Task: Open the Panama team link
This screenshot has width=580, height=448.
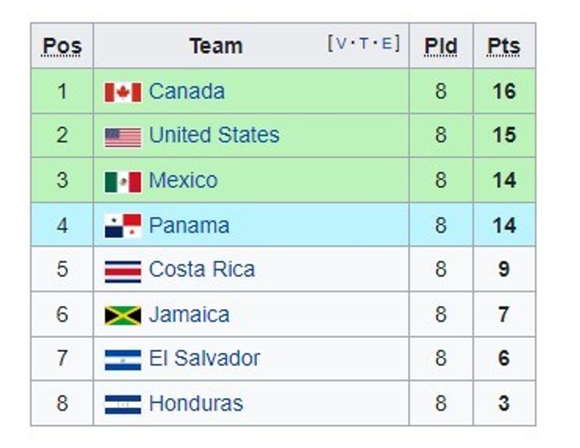Action: tap(189, 225)
